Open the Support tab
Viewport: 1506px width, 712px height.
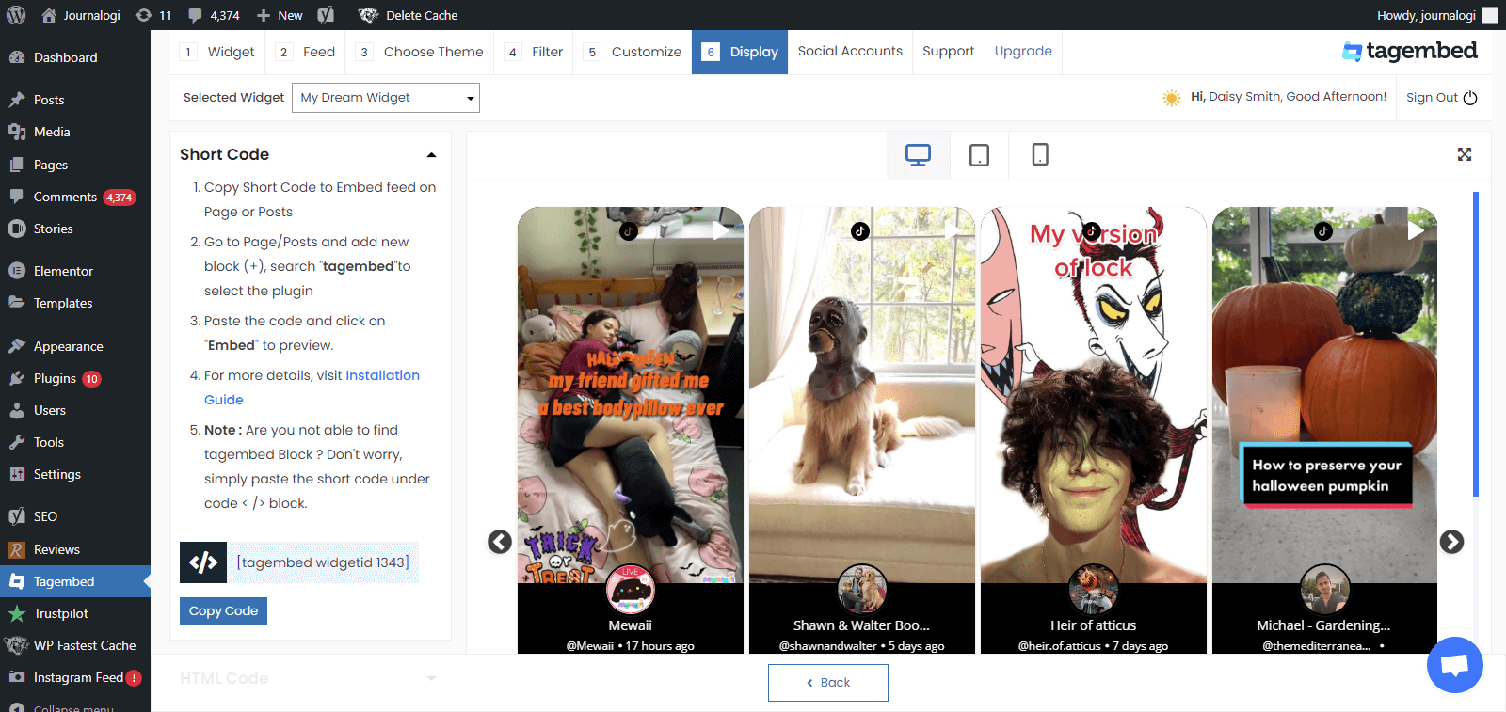point(948,51)
